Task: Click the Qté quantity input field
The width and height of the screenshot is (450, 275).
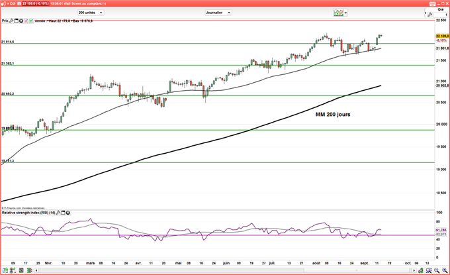Action: tap(440, 15)
